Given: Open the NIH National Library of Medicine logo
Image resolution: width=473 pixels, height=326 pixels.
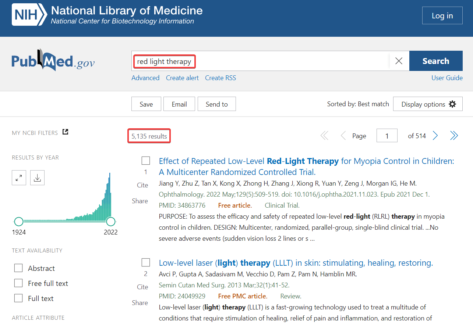Looking at the screenshot, I should [107, 15].
